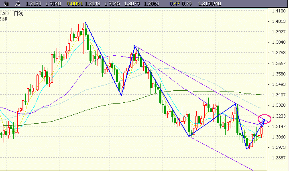Click the 1.3147 price axis label
This screenshot has height=171, width=289.
pos(279,126)
